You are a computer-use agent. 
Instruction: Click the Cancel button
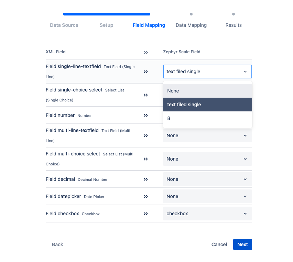tap(219, 244)
